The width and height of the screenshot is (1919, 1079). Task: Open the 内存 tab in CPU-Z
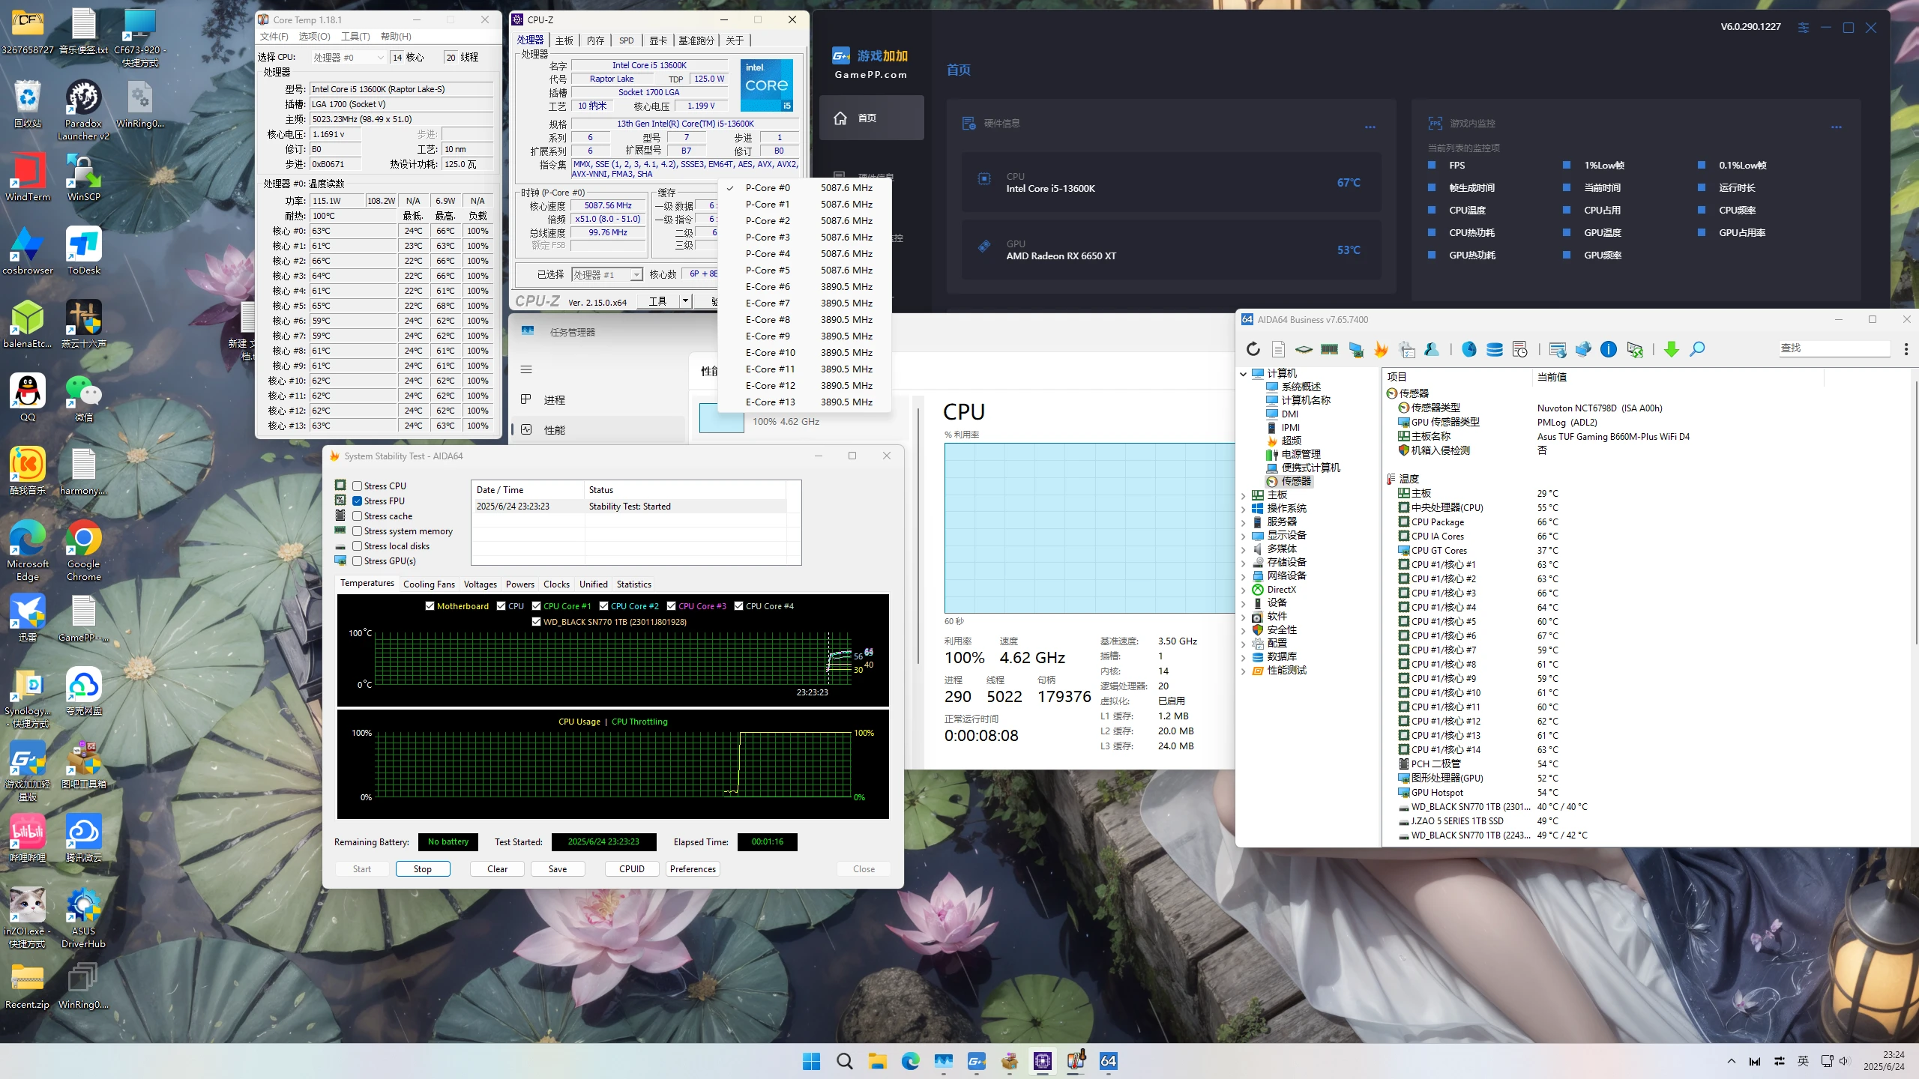pyautogui.click(x=595, y=40)
